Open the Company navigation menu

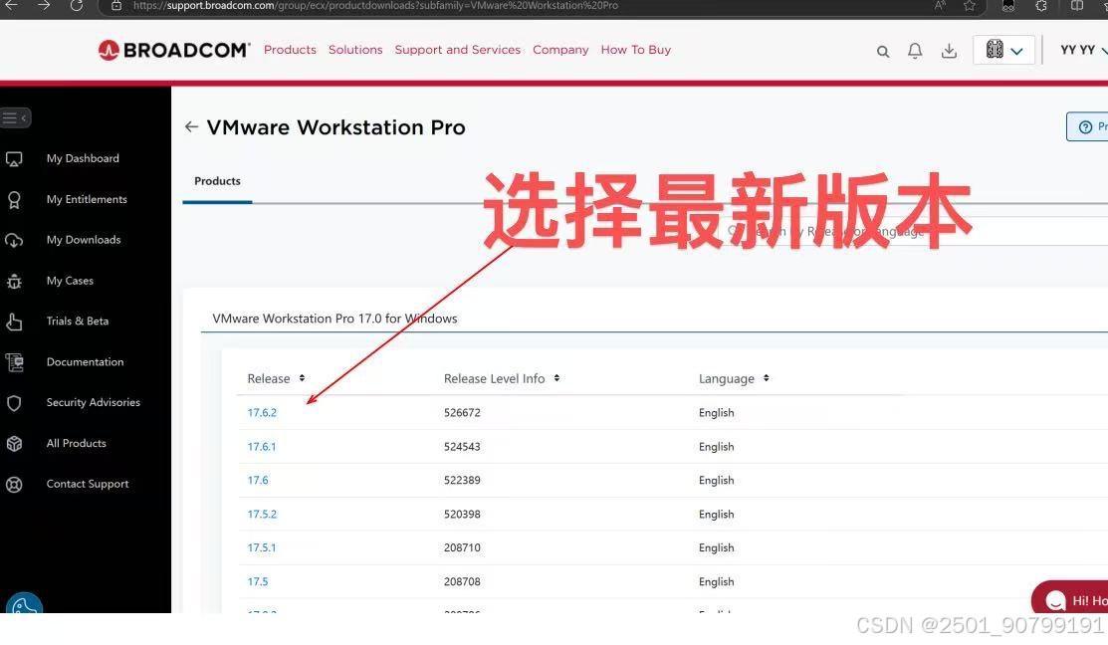coord(560,50)
